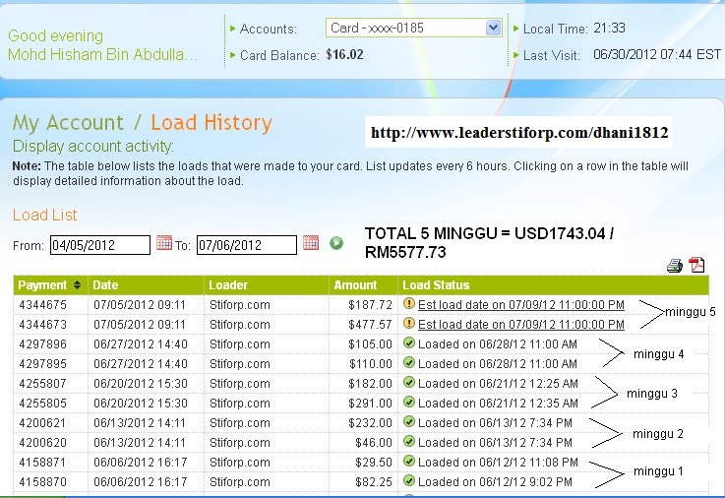Open the Card xxxx-0185 combo box
725x498 pixels.
point(413,28)
